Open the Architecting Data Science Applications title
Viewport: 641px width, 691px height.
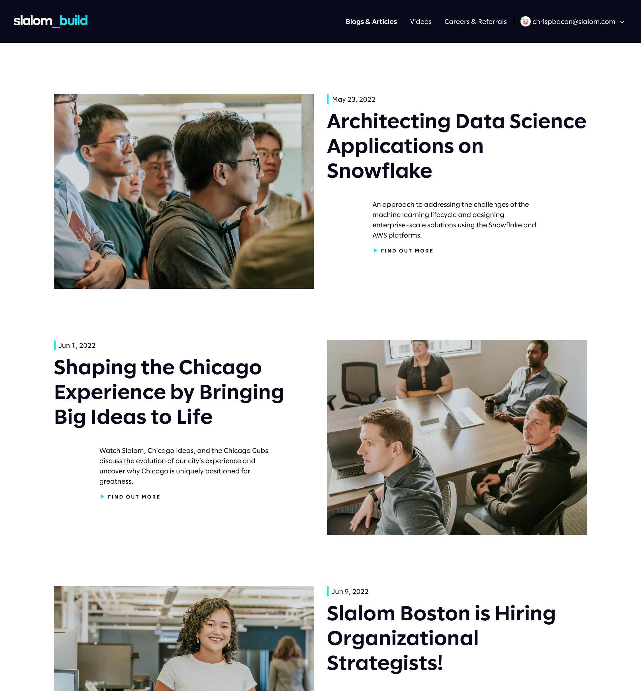456,146
